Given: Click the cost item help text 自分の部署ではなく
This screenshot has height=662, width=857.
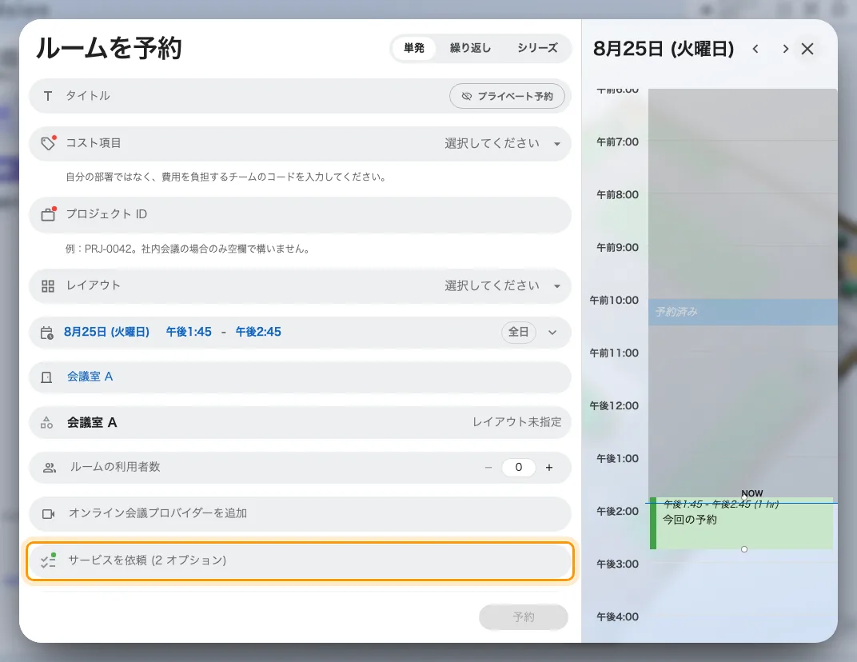Looking at the screenshot, I should coord(225,177).
